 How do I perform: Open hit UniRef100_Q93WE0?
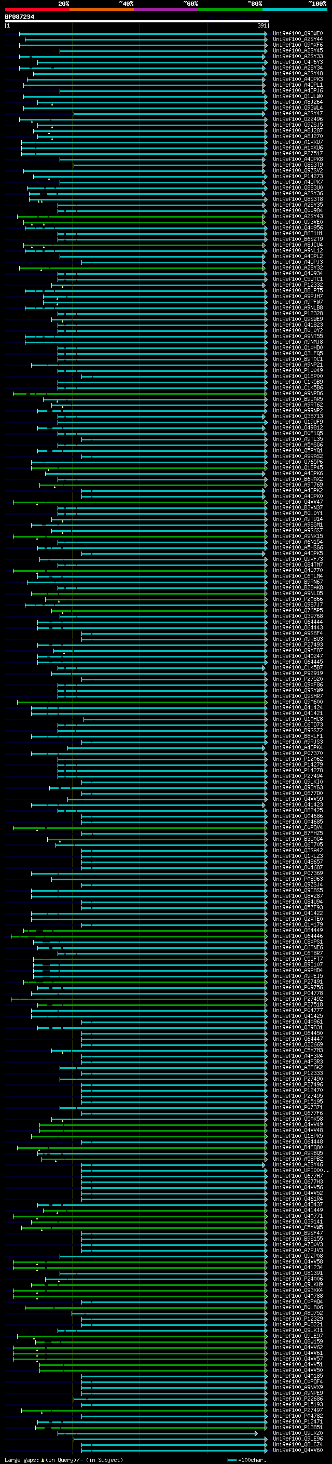297,34
